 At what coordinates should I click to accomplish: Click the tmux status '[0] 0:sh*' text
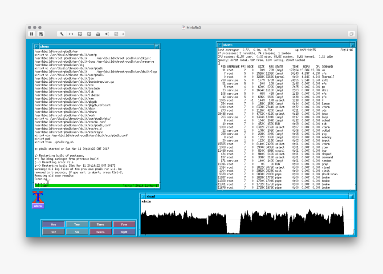pos(41,185)
